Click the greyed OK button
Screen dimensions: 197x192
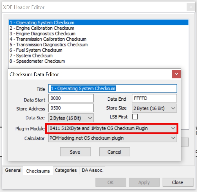point(111,182)
